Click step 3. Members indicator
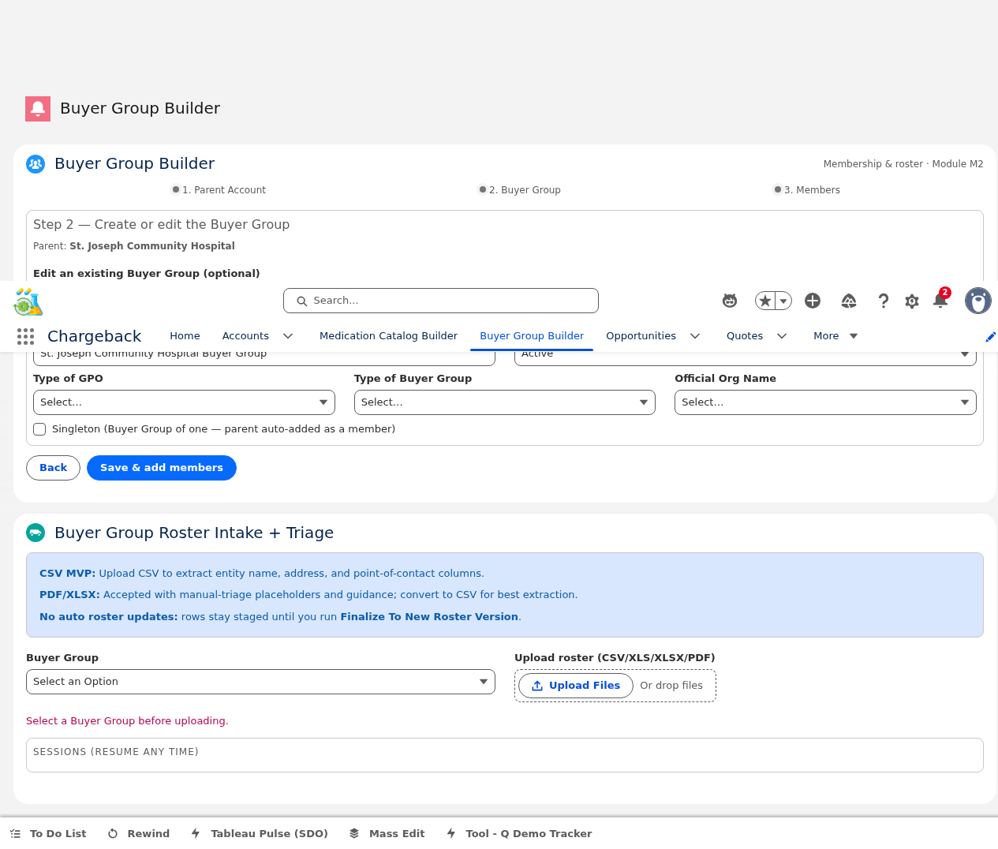 click(x=807, y=190)
